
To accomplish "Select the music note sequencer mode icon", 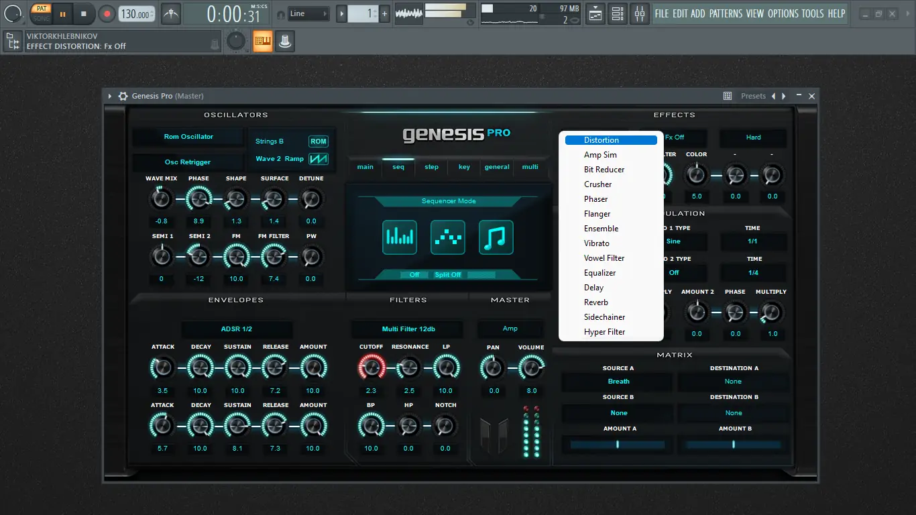I will [x=496, y=237].
